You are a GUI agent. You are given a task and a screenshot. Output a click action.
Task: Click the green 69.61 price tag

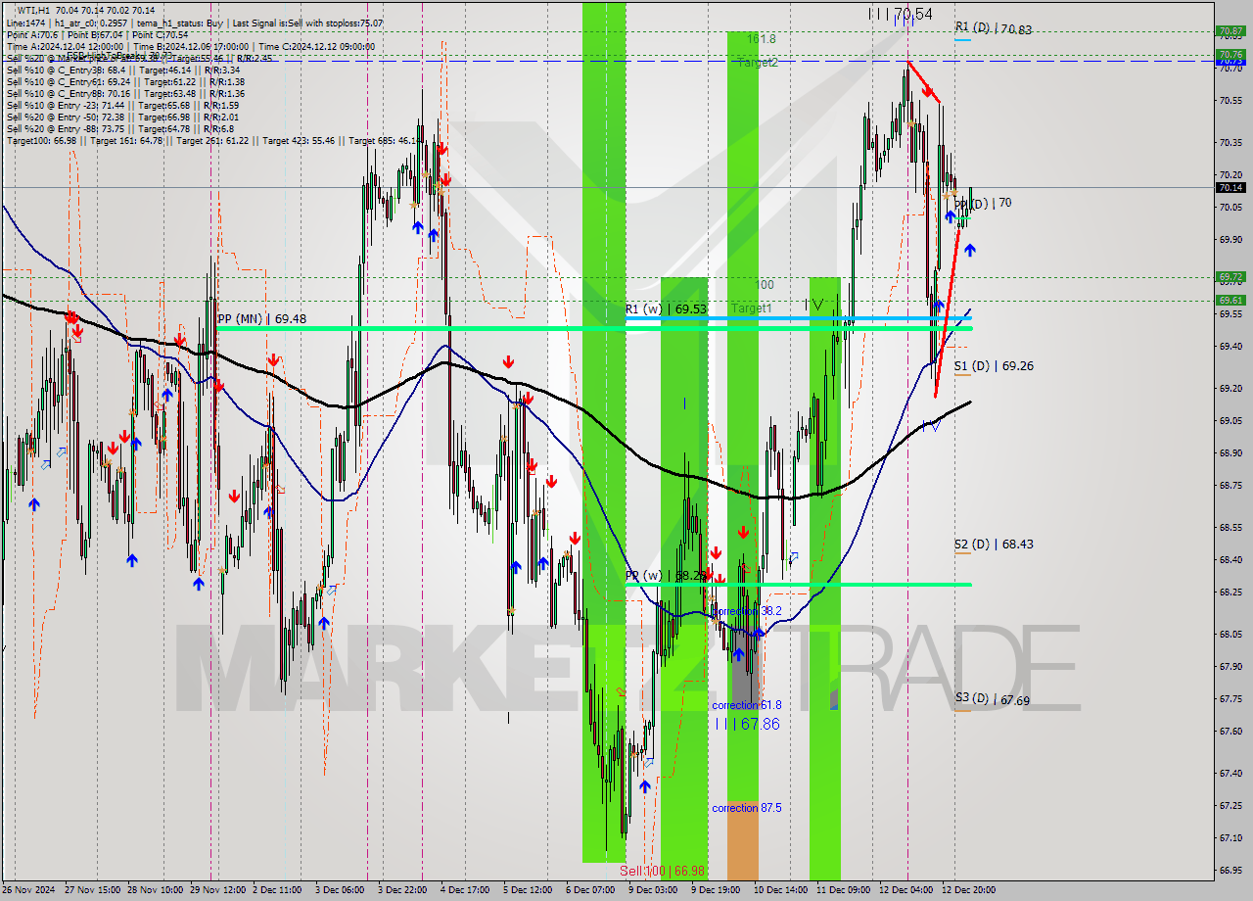1230,300
